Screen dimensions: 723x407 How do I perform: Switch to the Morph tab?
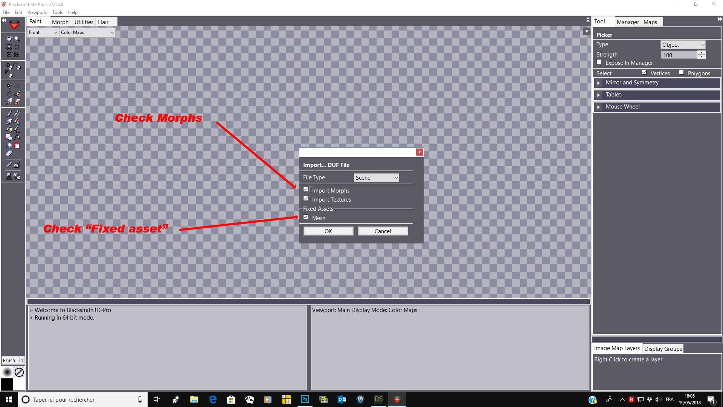[60, 22]
